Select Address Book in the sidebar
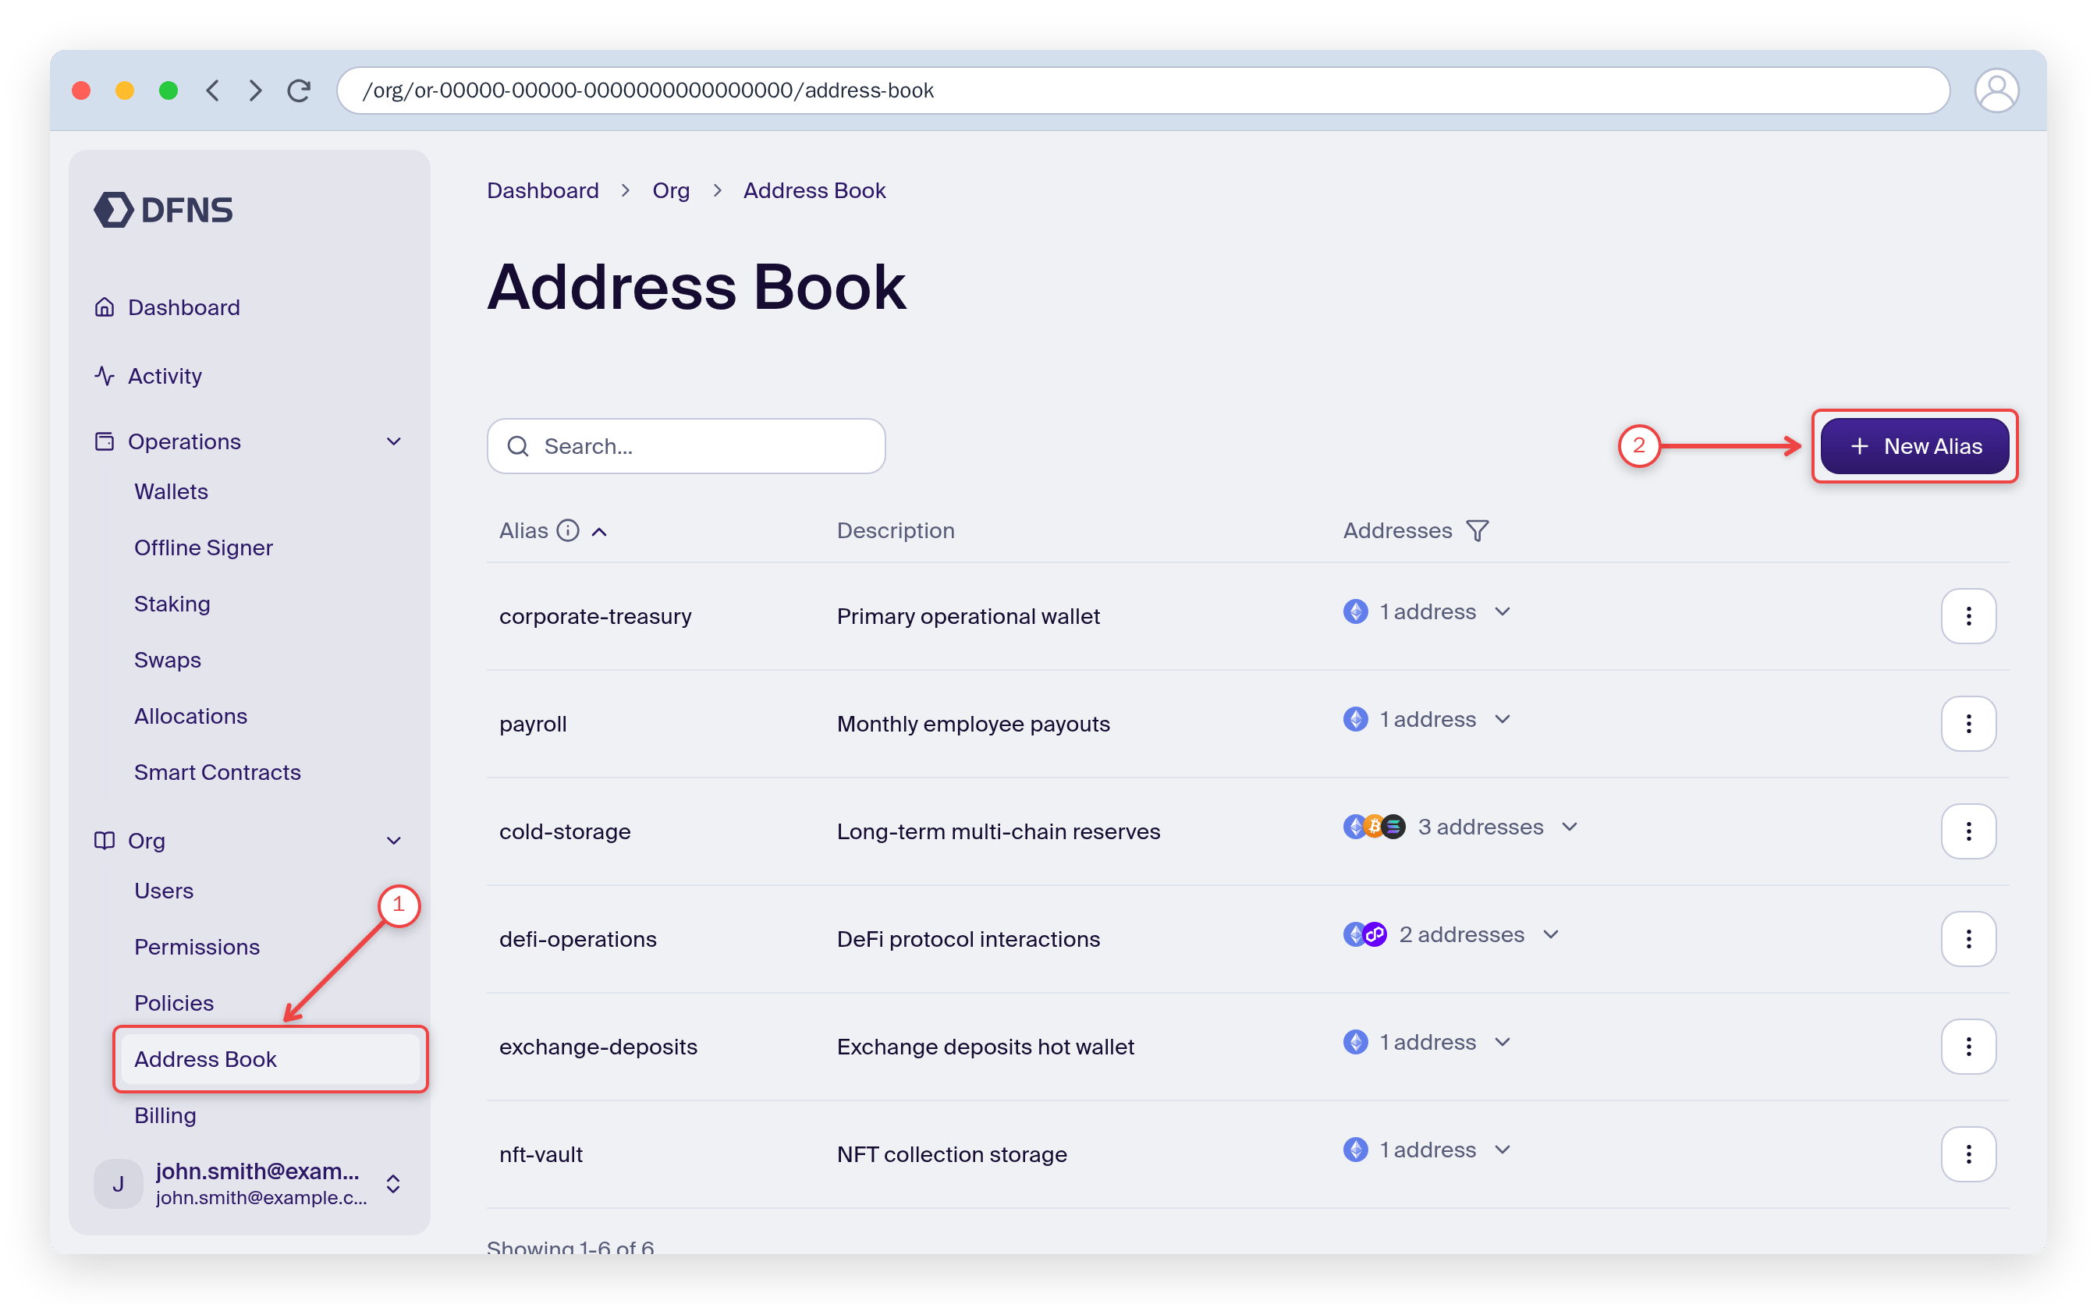This screenshot has height=1304, width=2097. coord(270,1059)
